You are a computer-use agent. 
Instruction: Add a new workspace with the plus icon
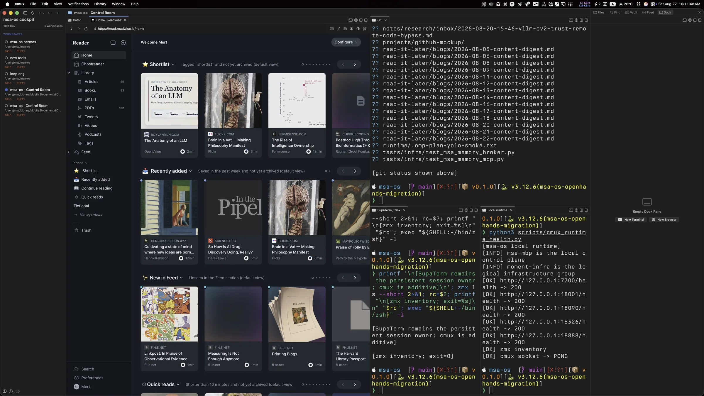[39, 13]
